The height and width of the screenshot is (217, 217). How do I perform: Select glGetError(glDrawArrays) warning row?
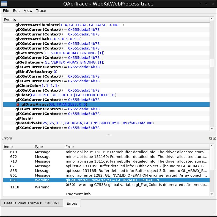coord(106,180)
